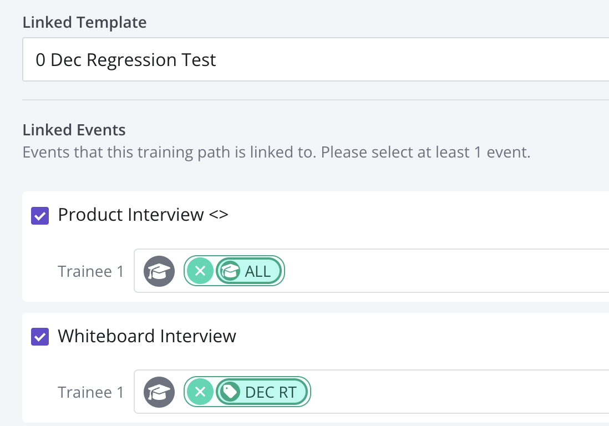Click the 'select at least 1 event' description

(x=276, y=152)
